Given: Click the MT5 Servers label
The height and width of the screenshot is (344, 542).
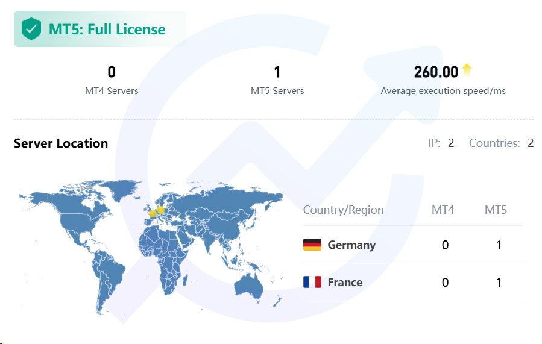Looking at the screenshot, I should point(277,91).
